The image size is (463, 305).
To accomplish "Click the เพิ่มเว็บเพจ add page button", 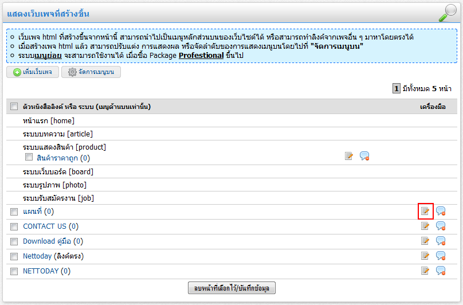I will coord(33,72).
